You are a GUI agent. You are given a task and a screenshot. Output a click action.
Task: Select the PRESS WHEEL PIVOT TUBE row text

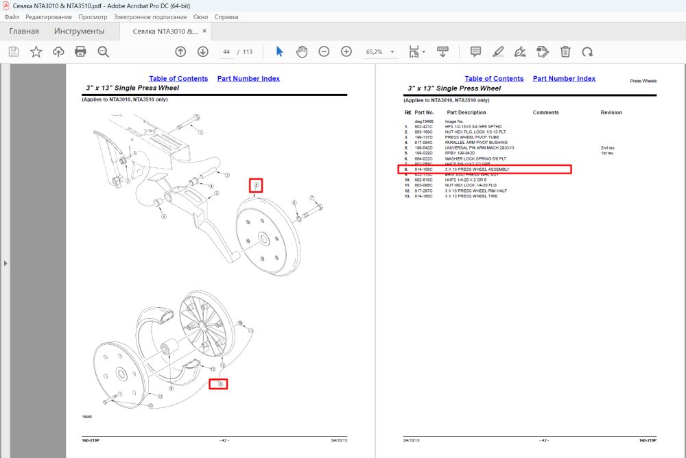472,137
